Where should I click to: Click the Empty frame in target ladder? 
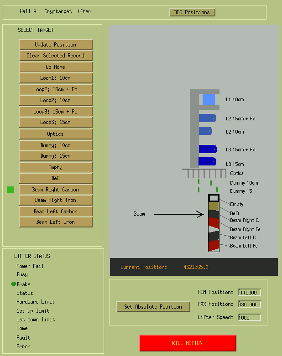pos(214,198)
